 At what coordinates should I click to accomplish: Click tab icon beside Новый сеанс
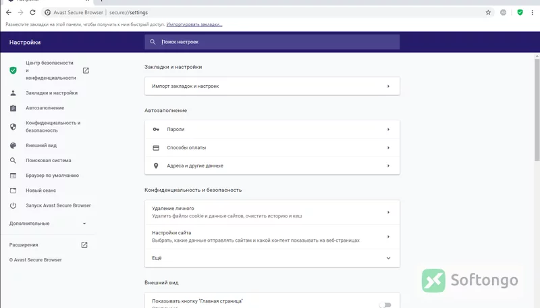(13, 190)
